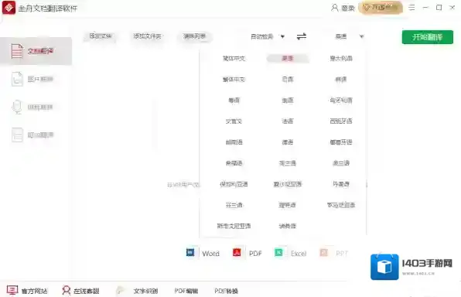This screenshot has height=297, width=461.
Task: Select 希腊语 in language list
Action: coord(234,163)
